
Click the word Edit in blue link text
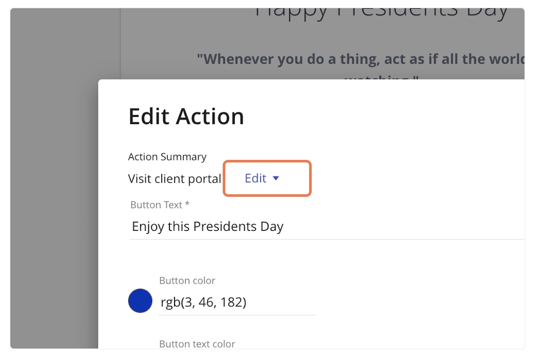tap(256, 178)
